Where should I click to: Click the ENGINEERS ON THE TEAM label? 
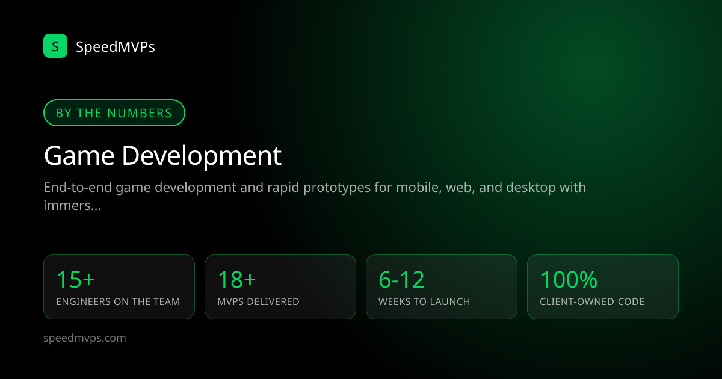pyautogui.click(x=118, y=302)
